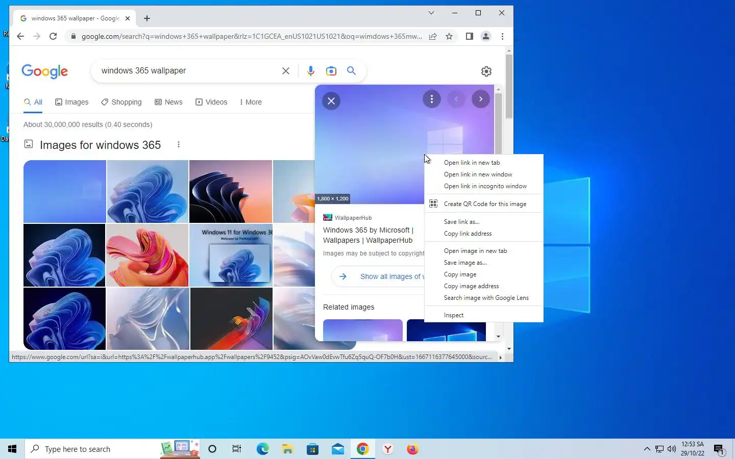Open File Explorer from taskbar

(x=287, y=449)
